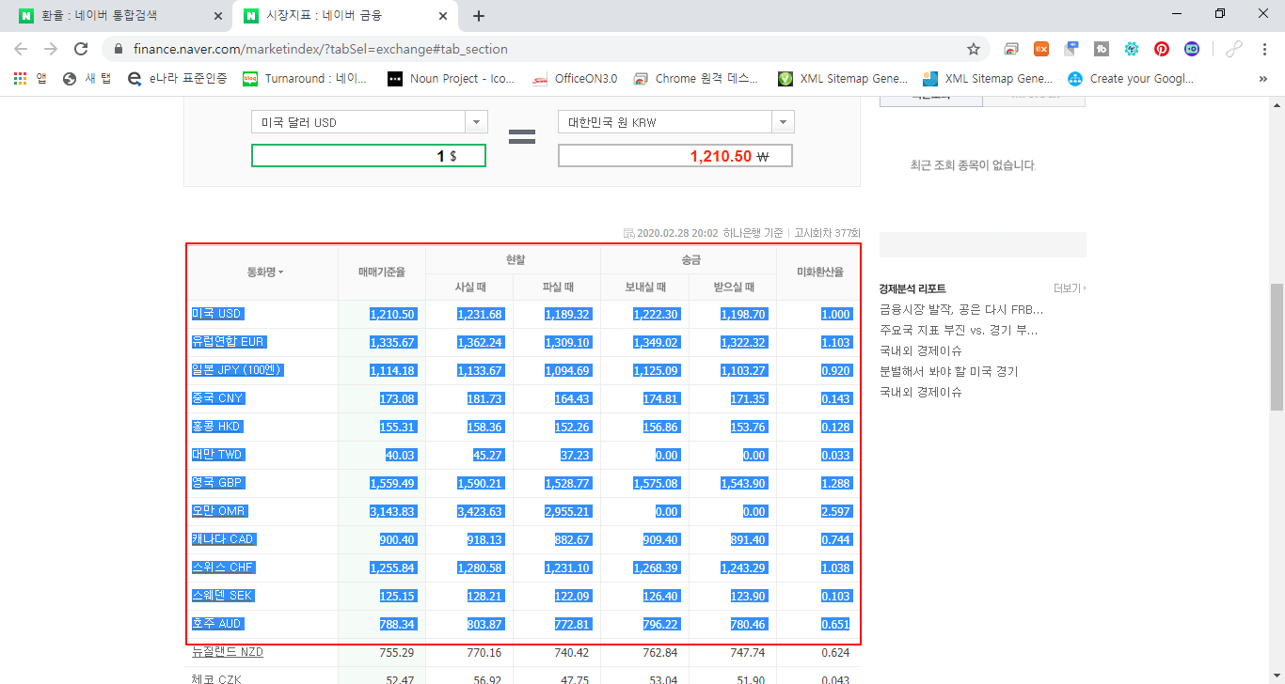The image size is (1285, 684).
Task: Open the 일본 JPY (100엔) currency link
Action: click(237, 370)
